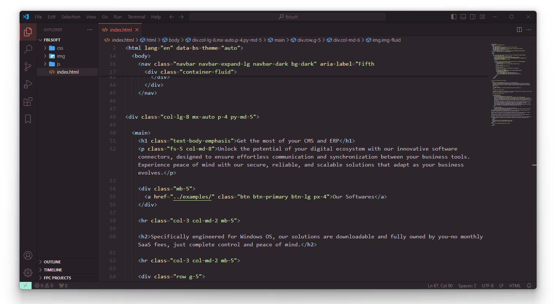The width and height of the screenshot is (558, 304).
Task: Click the errors and warnings status indicator
Action: click(44, 285)
